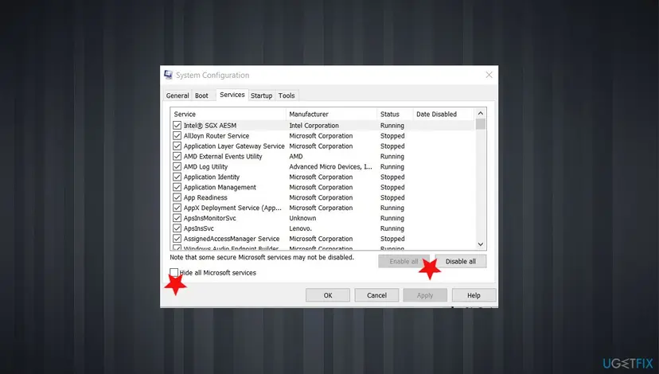
Task: Click the Cancel button
Action: point(376,295)
